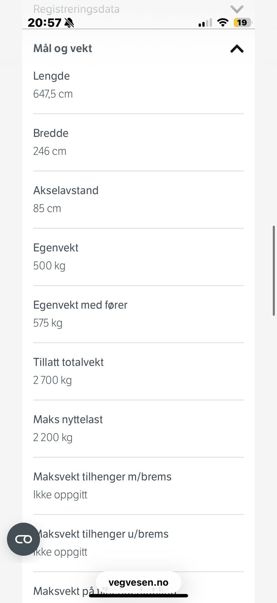
Task: Tap the floating glasses accessibility button
Action: [23, 539]
